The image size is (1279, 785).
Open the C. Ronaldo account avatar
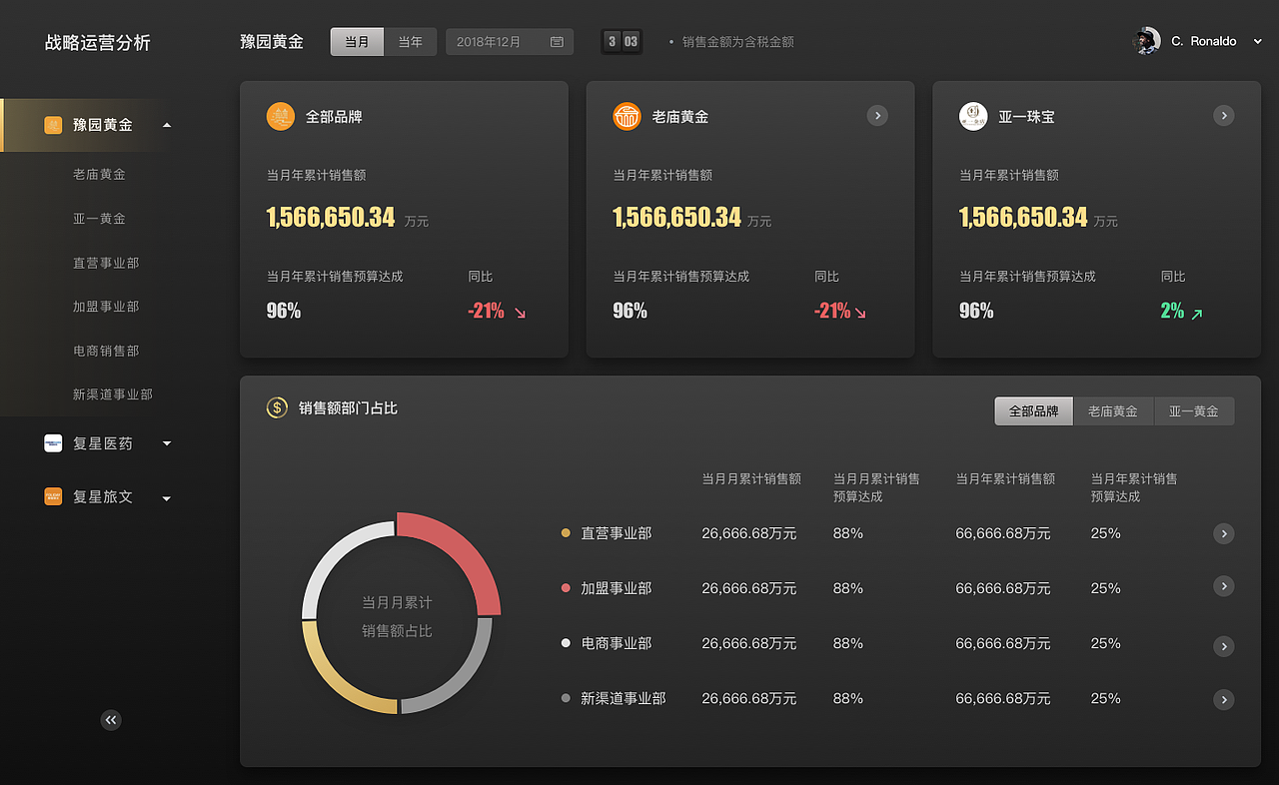tap(1146, 41)
